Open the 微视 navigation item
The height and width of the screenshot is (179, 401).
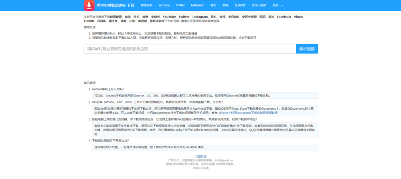pyautogui.click(x=225, y=6)
